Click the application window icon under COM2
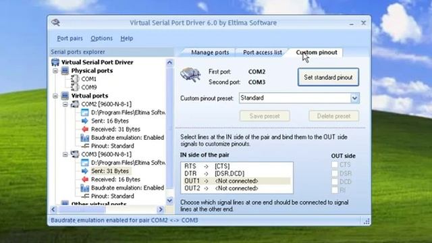 (x=85, y=113)
